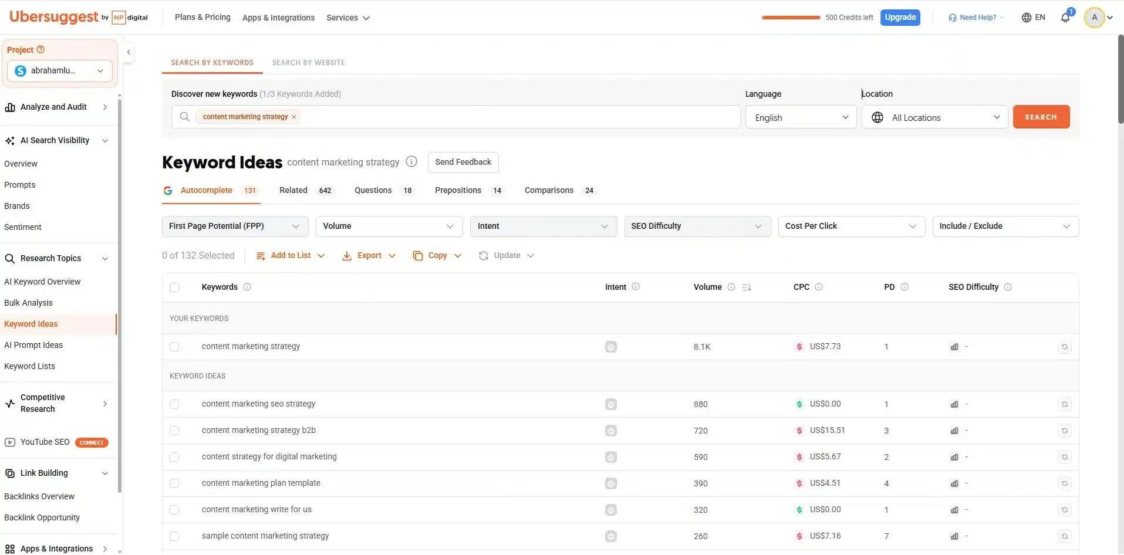
Task: Click SEO difficulty chart icon for sample content marketing strategy
Action: tap(954, 536)
